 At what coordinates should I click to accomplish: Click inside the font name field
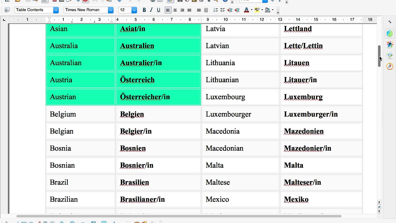pos(86,10)
